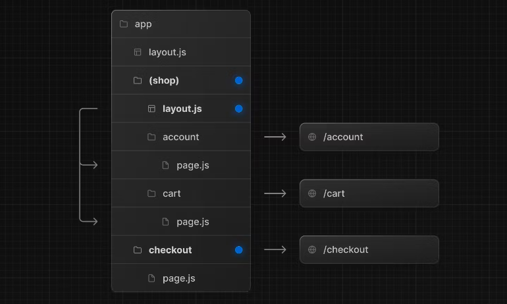This screenshot has width=507, height=304.
Task: Click the (shop) folder icon
Action: (x=138, y=80)
